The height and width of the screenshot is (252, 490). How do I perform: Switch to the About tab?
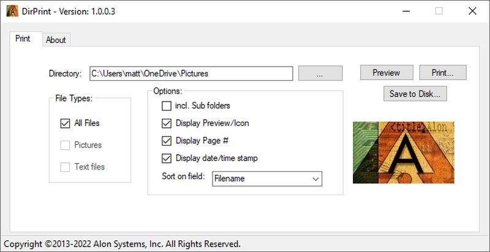pos(56,40)
